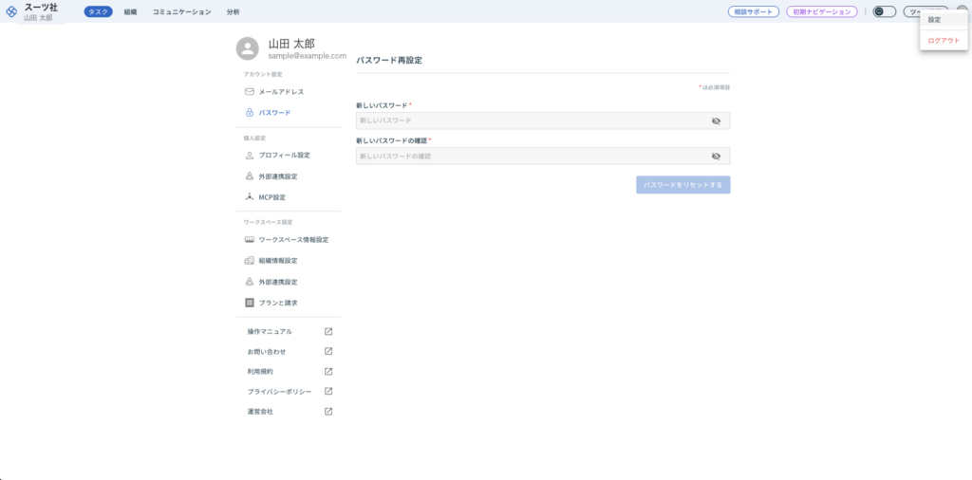Screen dimensions: 972x480
Task: Click the gray profile avatar beside 山田 太郎
Action: click(x=248, y=49)
